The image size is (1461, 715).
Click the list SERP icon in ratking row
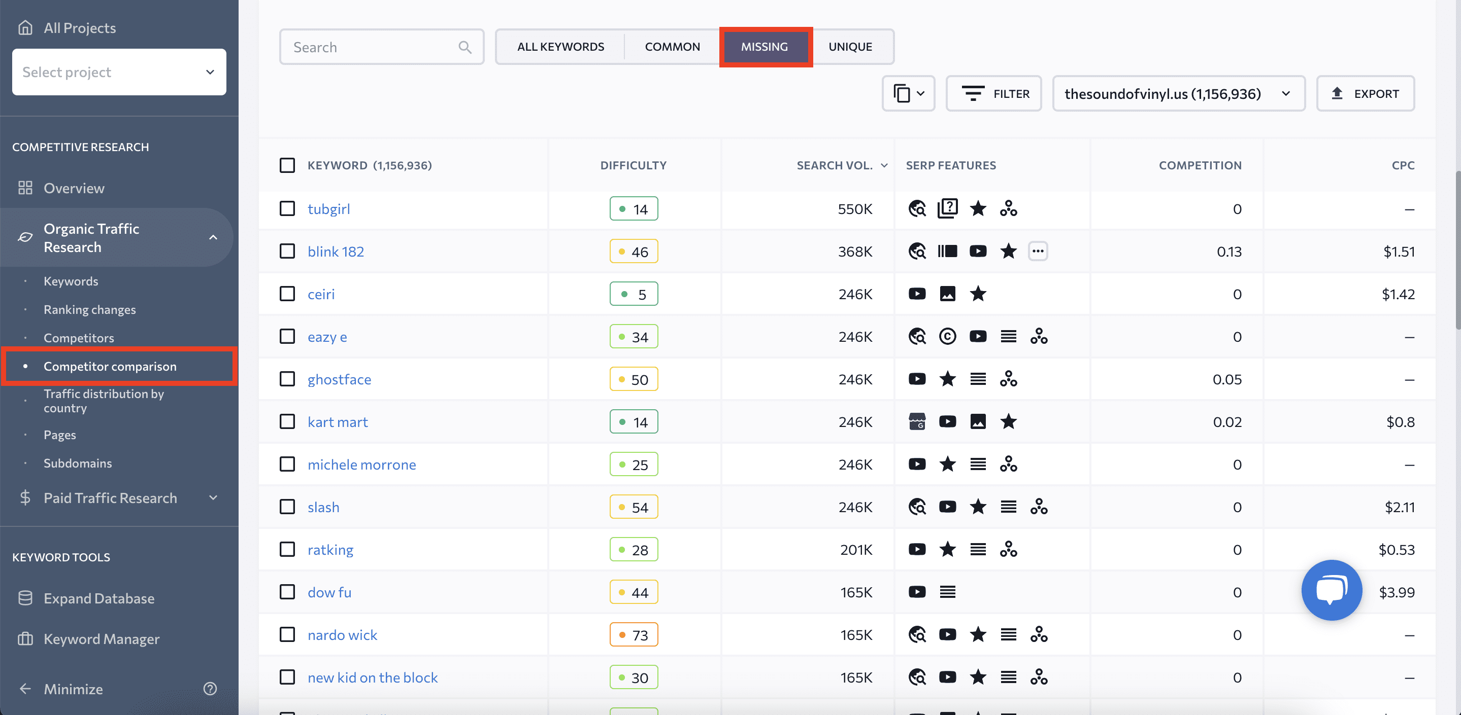[978, 549]
